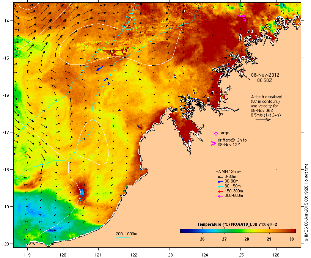Screen dimensions: 311x258
Task: Click the cyan 80-150m legend arrow
Action: [220, 187]
